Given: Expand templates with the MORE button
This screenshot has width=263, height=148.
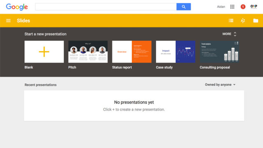Looking at the screenshot, I should tap(229, 34).
